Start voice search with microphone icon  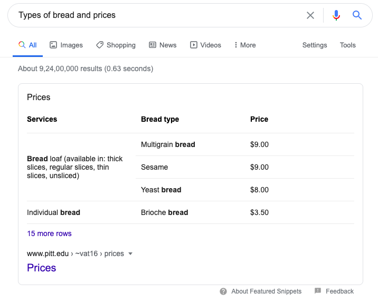pyautogui.click(x=336, y=15)
